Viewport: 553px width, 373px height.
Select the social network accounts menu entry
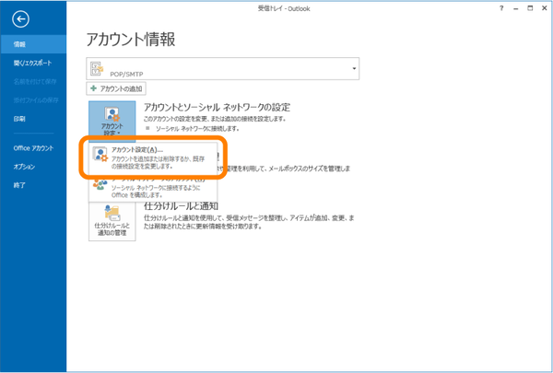(153, 188)
